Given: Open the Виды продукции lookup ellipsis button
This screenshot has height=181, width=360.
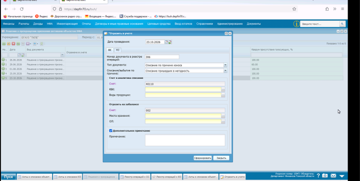Looking at the screenshot, I should point(223,95).
